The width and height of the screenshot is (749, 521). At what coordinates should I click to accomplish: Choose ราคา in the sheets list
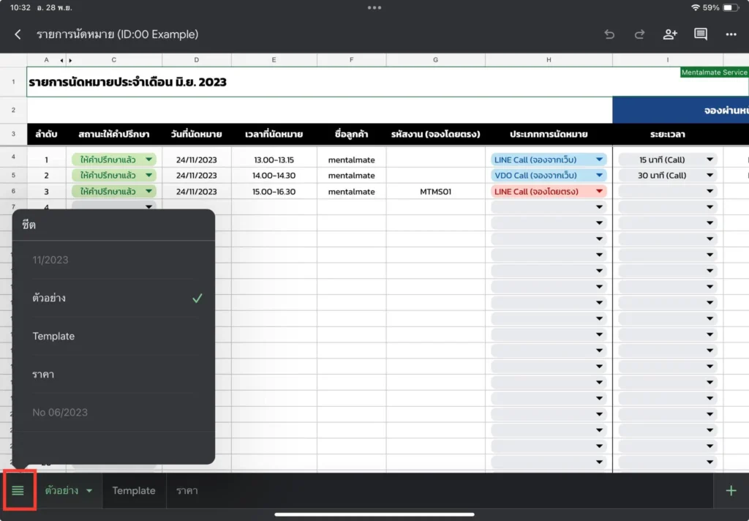coord(113,374)
